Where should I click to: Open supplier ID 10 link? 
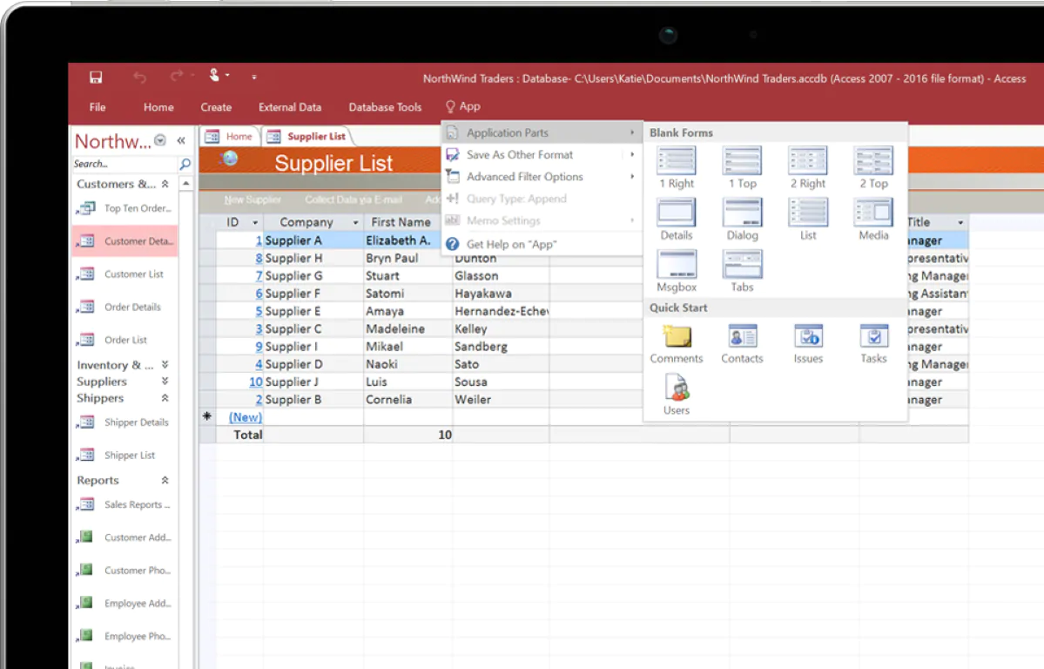[255, 382]
